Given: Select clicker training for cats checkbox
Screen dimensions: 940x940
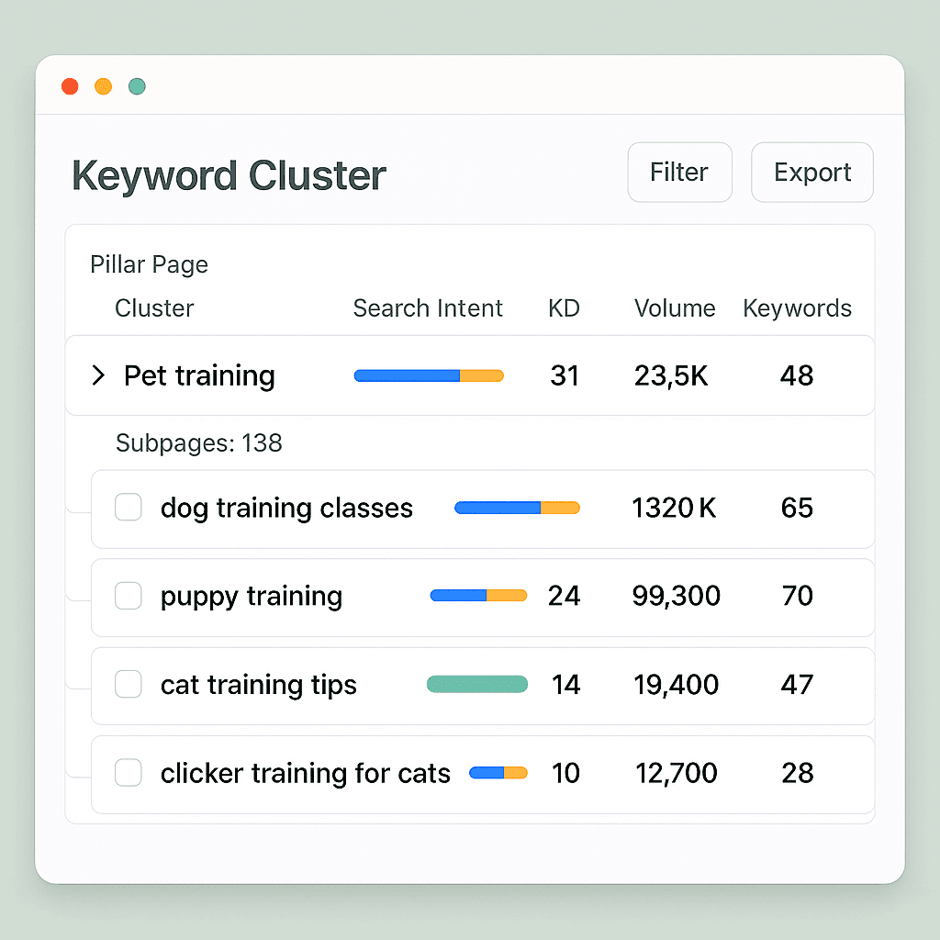Looking at the screenshot, I should pos(129,772).
